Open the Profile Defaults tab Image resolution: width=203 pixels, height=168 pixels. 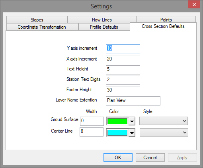[104, 27]
